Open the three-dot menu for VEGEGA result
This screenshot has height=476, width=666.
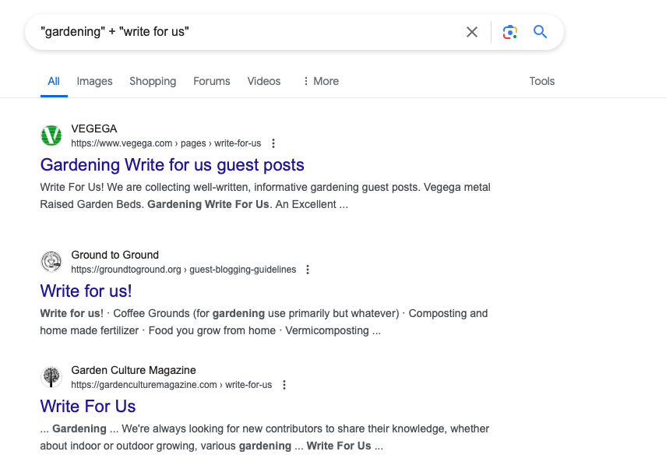point(273,143)
